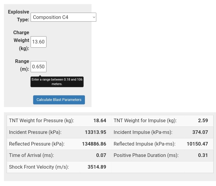Click the Reflected Pressure value 134886.86
This screenshot has width=216, height=186.
coord(94,144)
